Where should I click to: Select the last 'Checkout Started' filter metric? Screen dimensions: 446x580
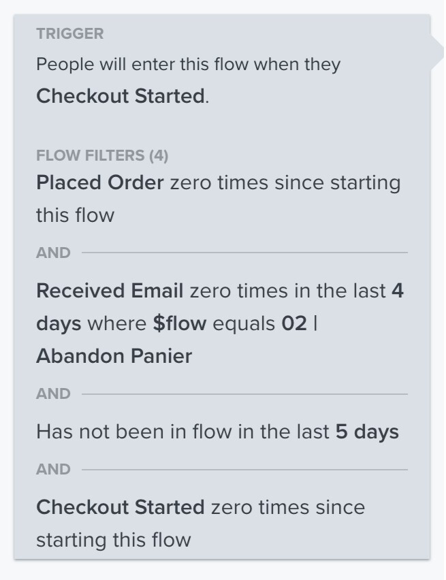coord(121,507)
